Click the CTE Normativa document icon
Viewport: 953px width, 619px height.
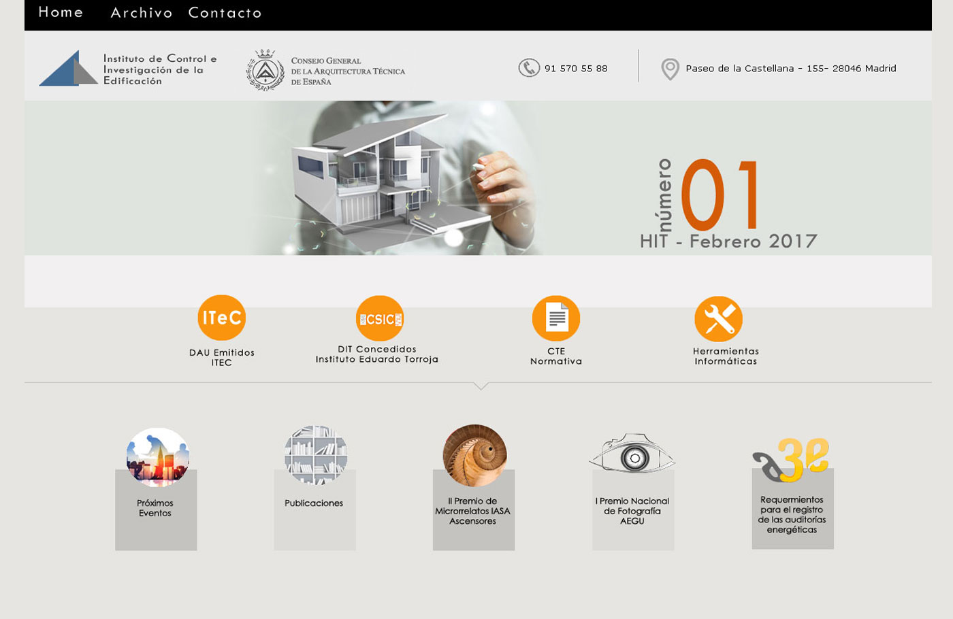(556, 318)
